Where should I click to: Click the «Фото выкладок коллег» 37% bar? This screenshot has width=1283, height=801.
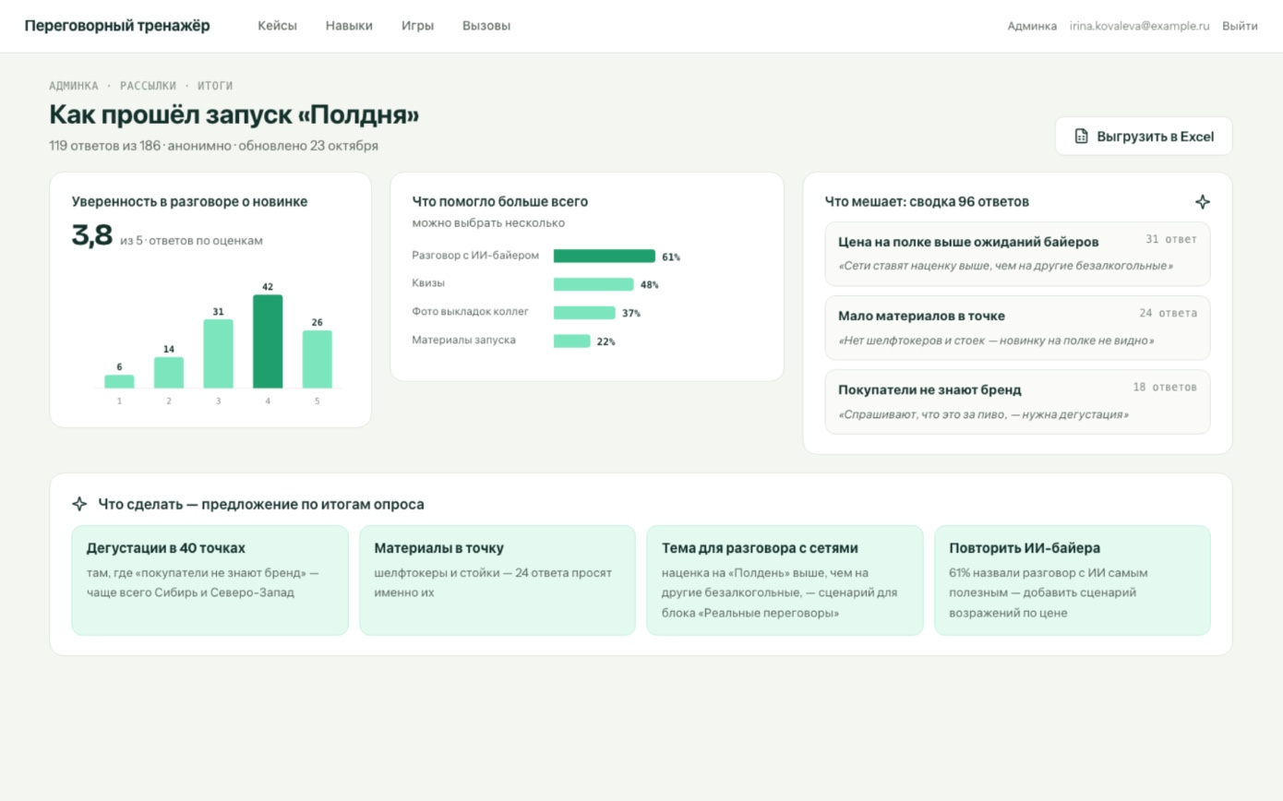coord(584,313)
